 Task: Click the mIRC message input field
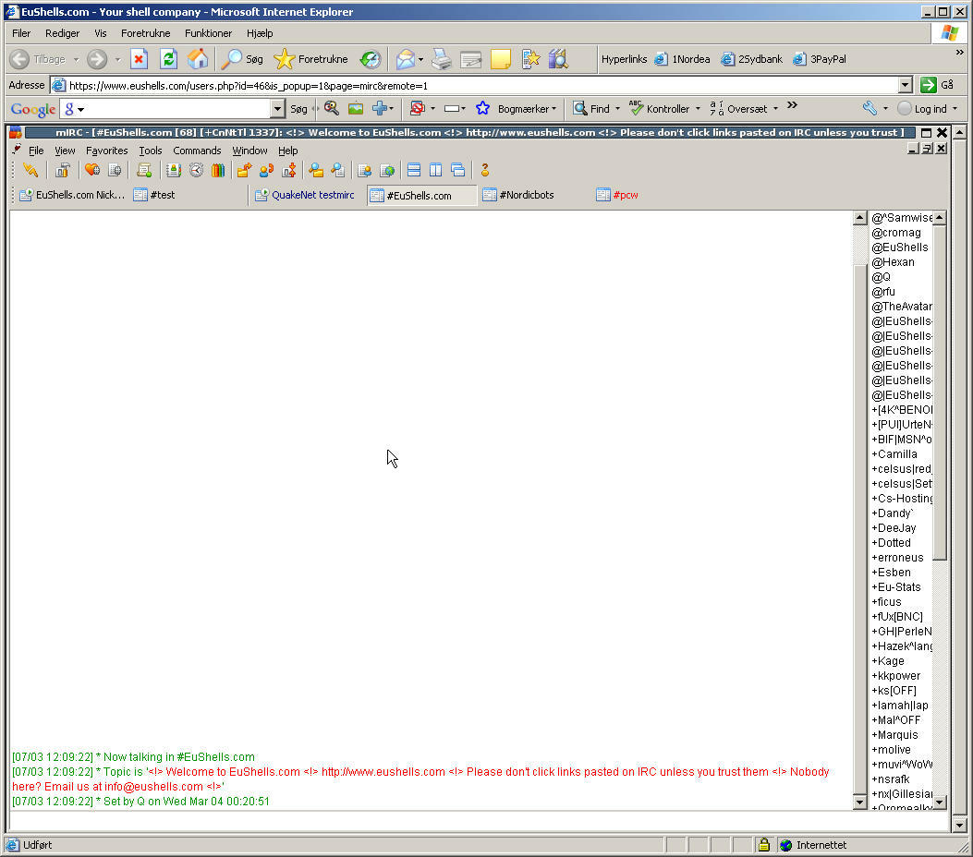pos(479,822)
